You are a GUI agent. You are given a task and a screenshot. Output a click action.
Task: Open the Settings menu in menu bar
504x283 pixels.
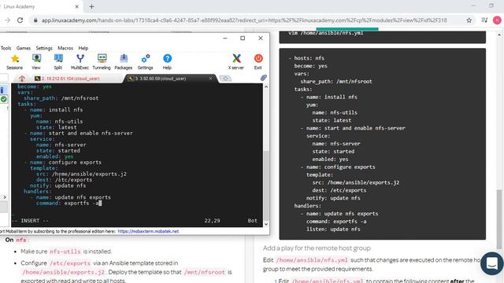click(44, 48)
